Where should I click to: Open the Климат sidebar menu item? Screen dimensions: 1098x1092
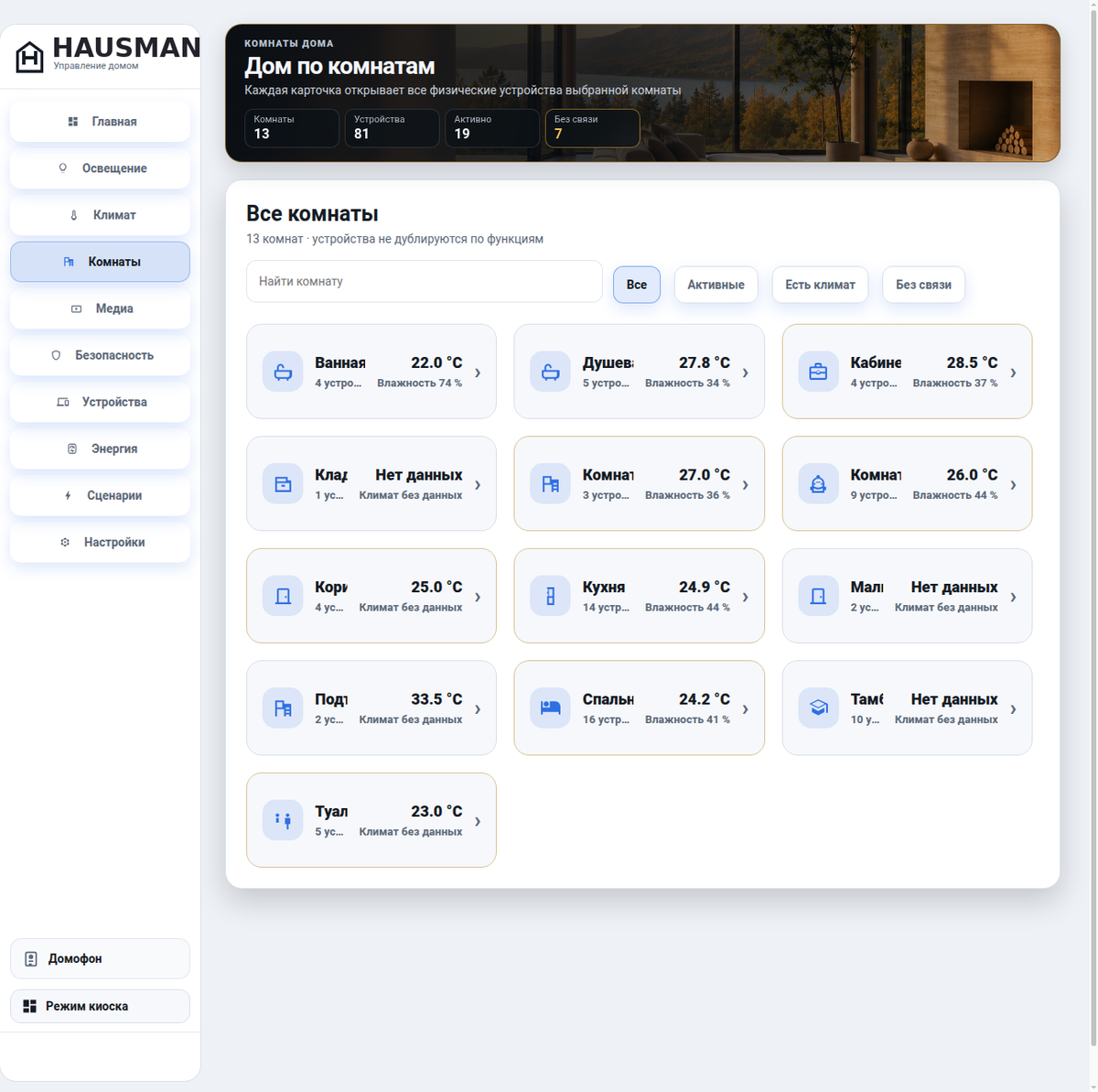coord(100,215)
